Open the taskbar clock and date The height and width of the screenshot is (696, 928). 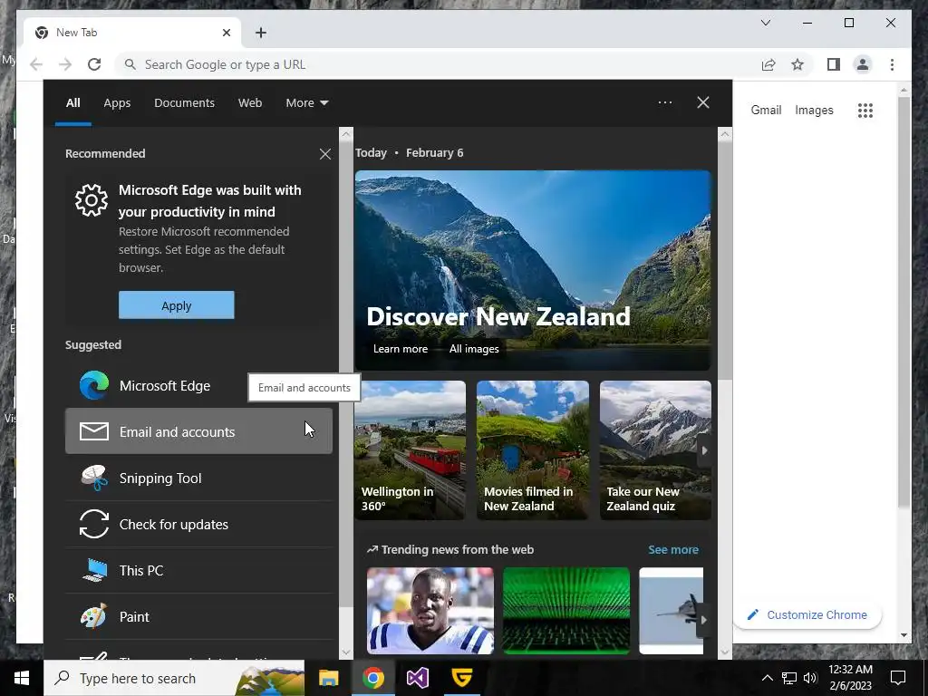coord(850,678)
